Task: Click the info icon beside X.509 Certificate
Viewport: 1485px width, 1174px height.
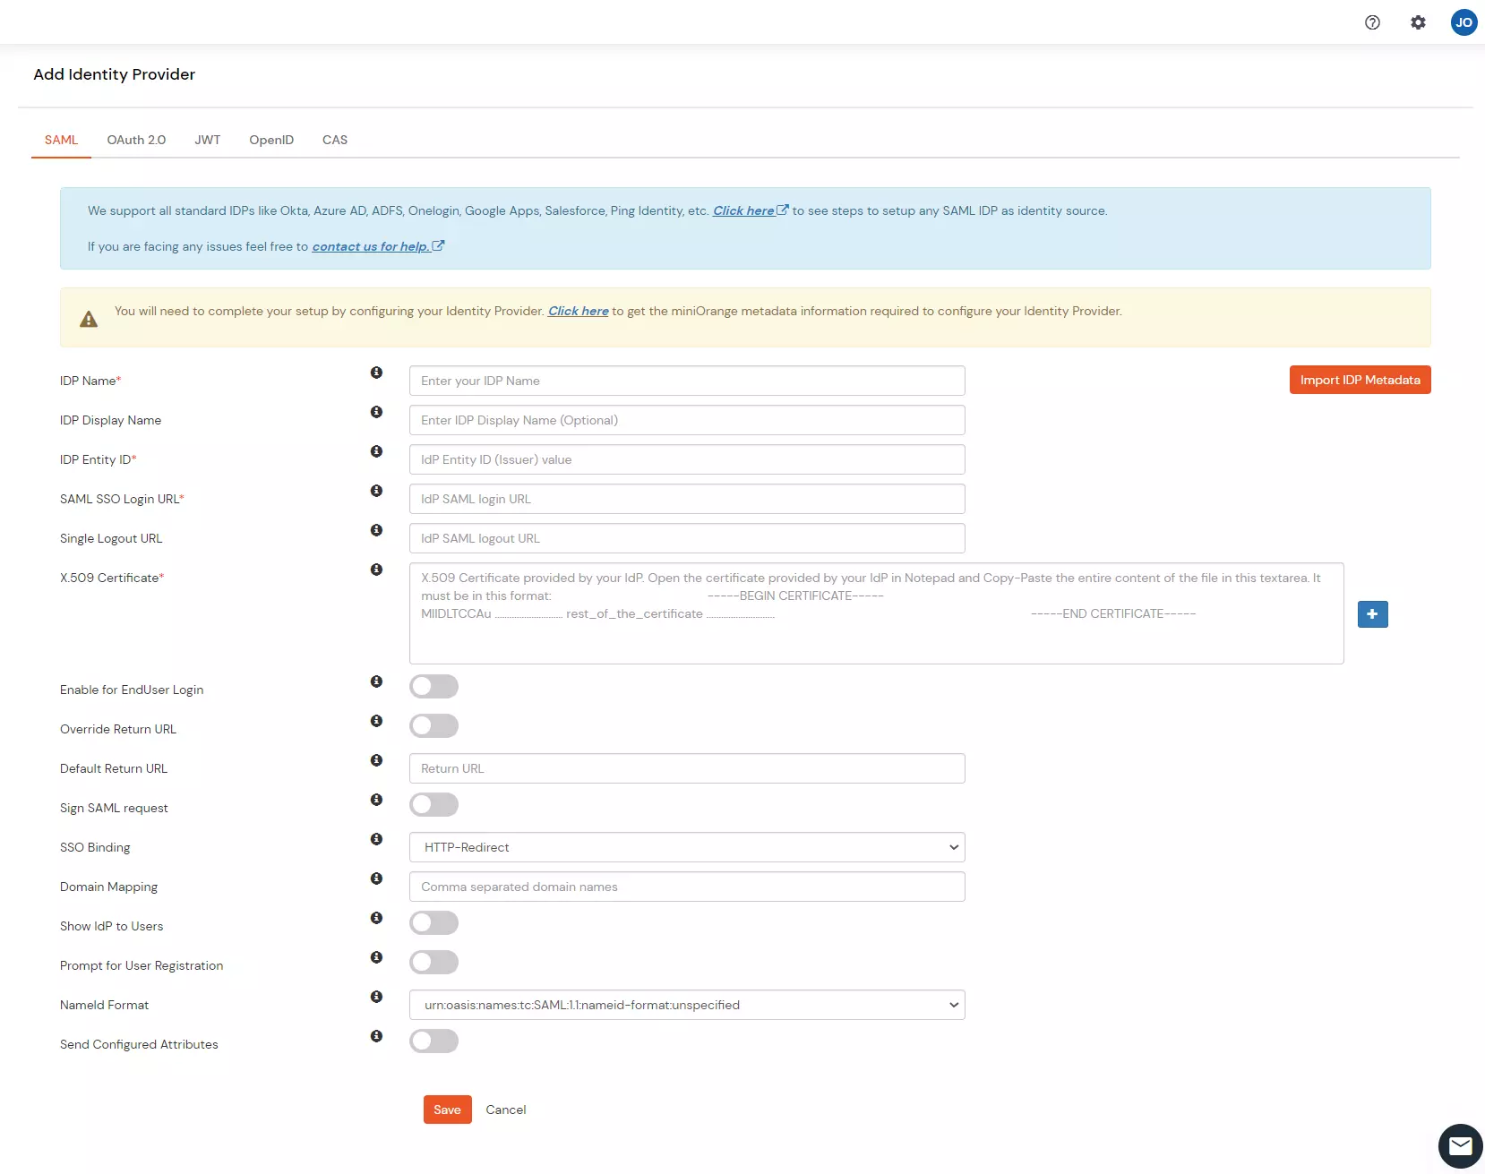Action: point(376,570)
